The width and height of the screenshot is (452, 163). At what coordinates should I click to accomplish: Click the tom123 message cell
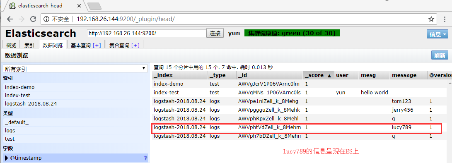(x=401, y=101)
